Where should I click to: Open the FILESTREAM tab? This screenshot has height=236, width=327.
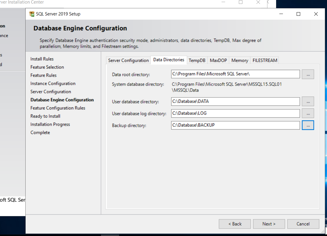pos(265,60)
